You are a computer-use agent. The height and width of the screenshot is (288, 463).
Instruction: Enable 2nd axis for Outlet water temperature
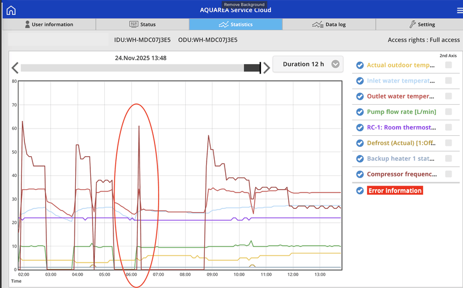coord(448,96)
